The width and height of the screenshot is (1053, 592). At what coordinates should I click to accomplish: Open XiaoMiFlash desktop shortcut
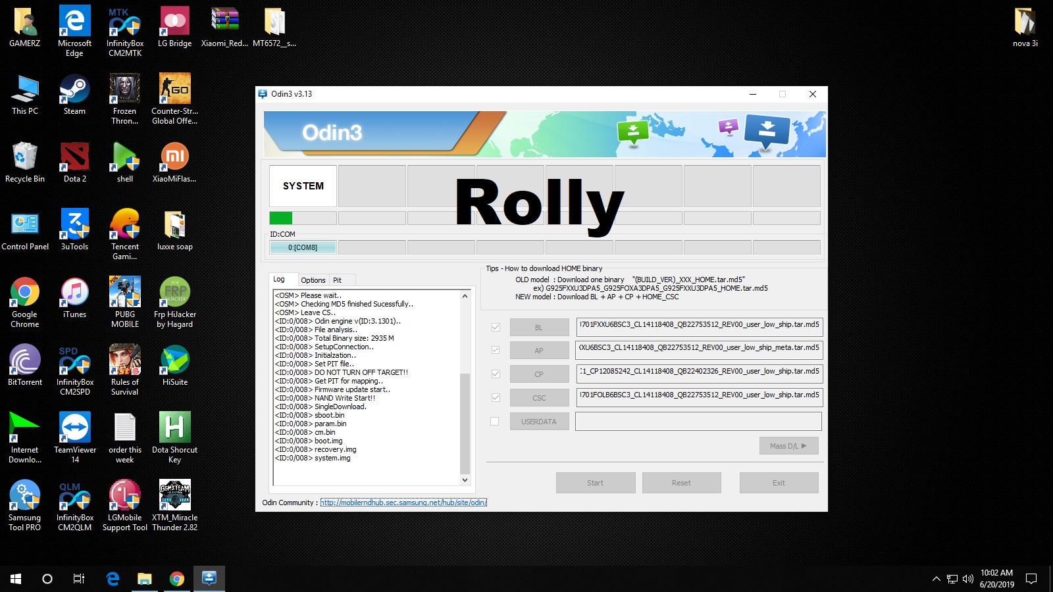[x=175, y=162]
